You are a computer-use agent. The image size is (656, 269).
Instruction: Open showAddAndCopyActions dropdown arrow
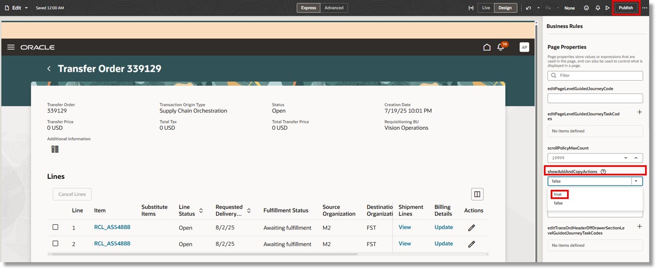(637, 181)
